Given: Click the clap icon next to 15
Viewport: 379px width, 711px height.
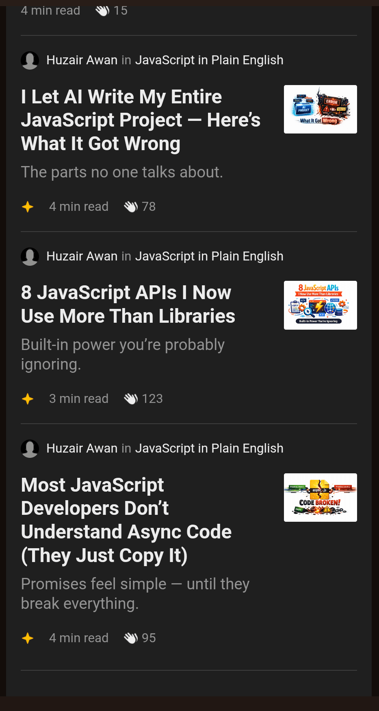Looking at the screenshot, I should pos(102,11).
